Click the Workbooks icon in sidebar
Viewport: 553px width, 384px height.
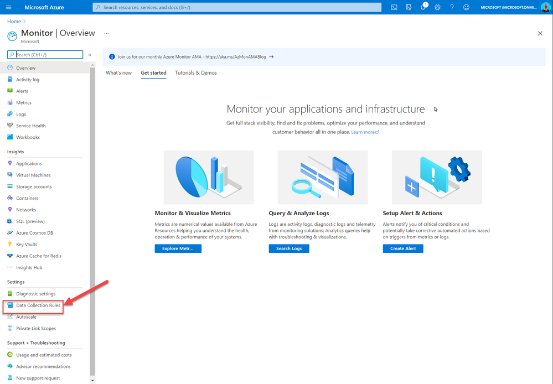[10, 137]
